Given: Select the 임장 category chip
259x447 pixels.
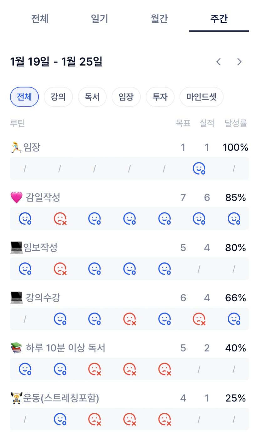Looking at the screenshot, I should [x=126, y=97].
